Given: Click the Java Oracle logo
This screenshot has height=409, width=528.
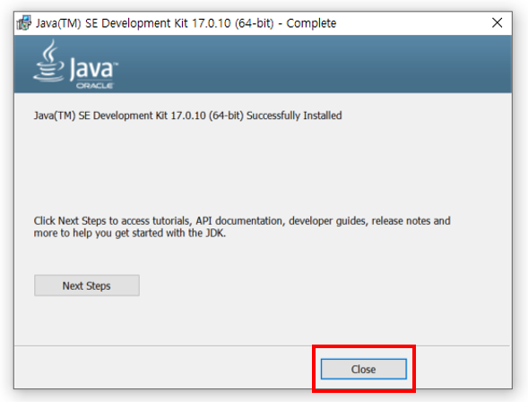Looking at the screenshot, I should (x=76, y=64).
